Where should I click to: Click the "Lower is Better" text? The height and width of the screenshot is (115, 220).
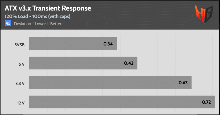(x=48, y=24)
